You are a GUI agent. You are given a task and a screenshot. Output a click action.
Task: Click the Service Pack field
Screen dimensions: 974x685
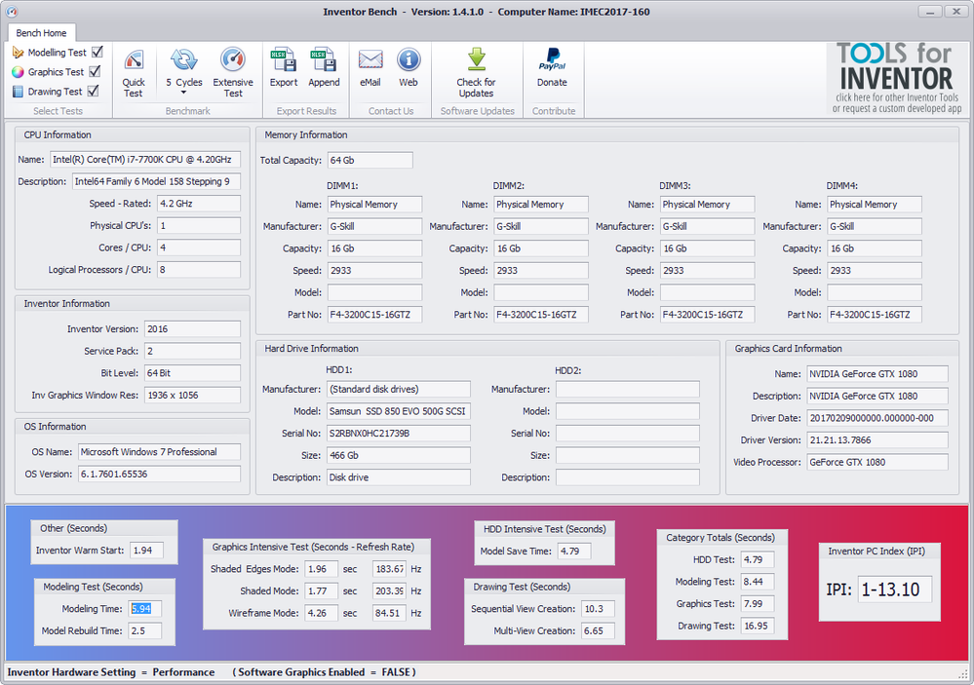[x=192, y=351]
